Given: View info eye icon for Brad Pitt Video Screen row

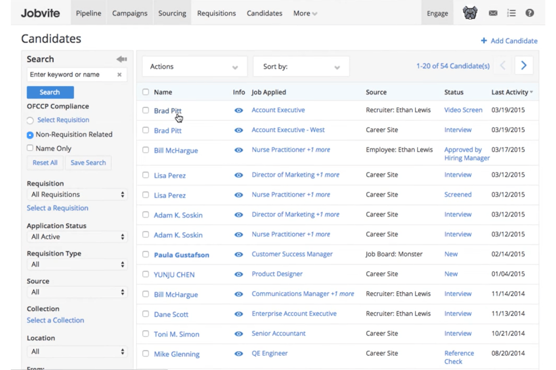Looking at the screenshot, I should click(239, 110).
